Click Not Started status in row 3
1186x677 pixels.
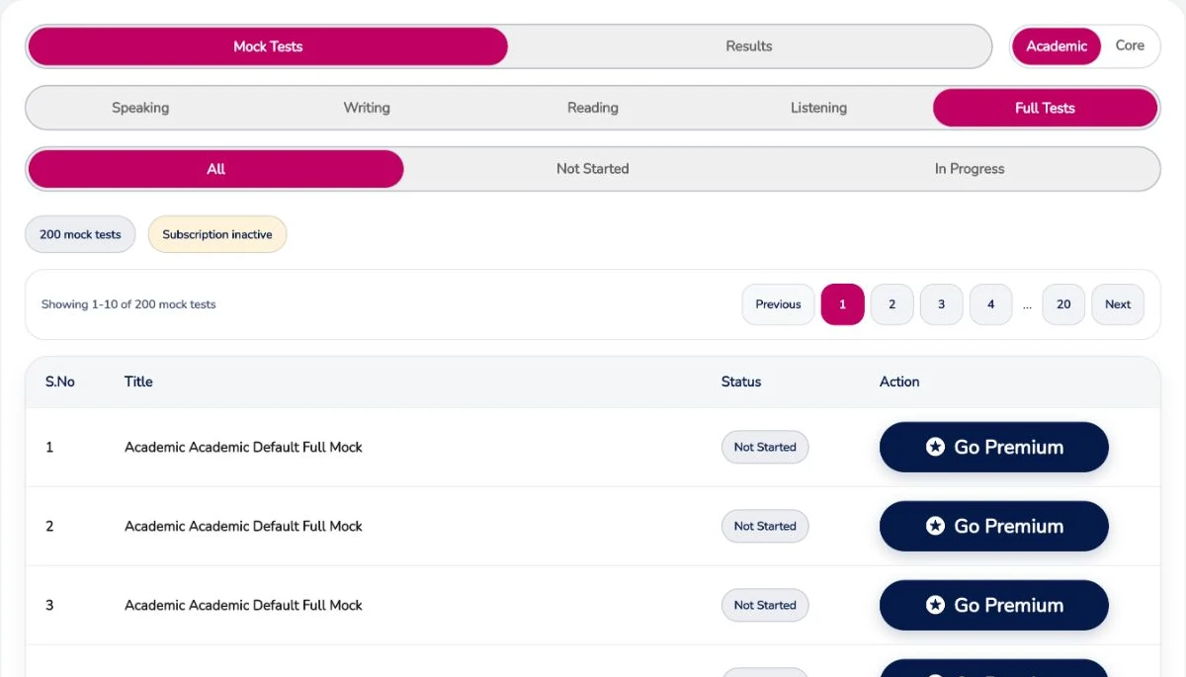coord(765,605)
